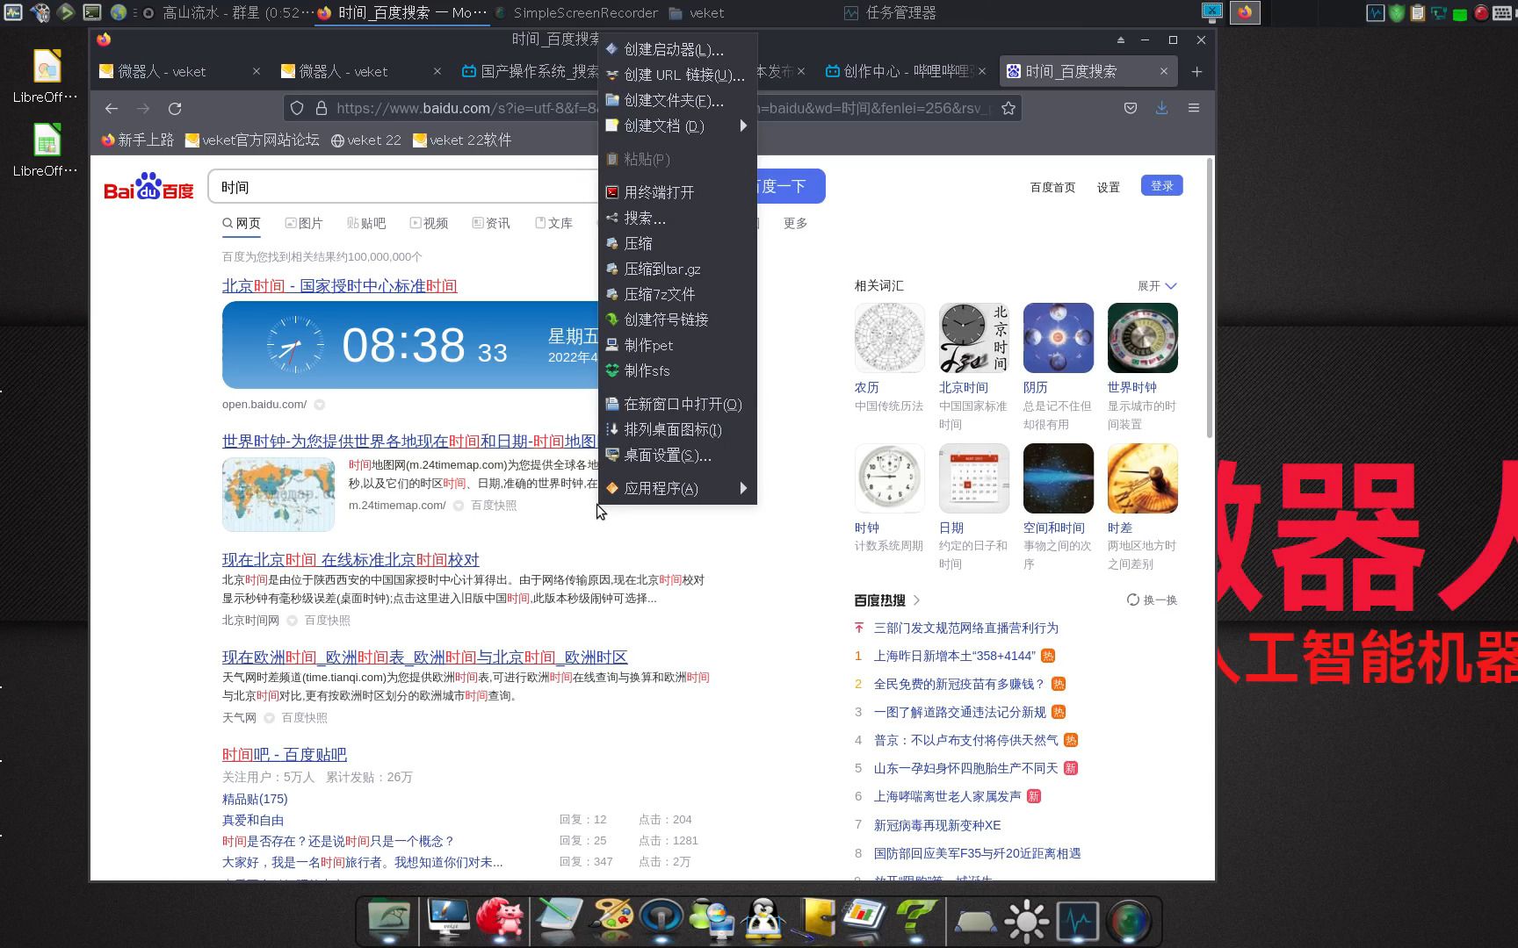Open Firefox downloads arrow icon
Viewport: 1518px width, 948px height.
1161,107
